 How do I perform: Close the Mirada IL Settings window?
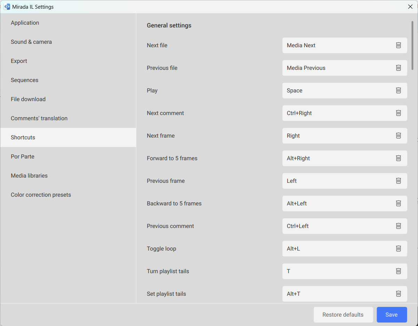(x=410, y=7)
